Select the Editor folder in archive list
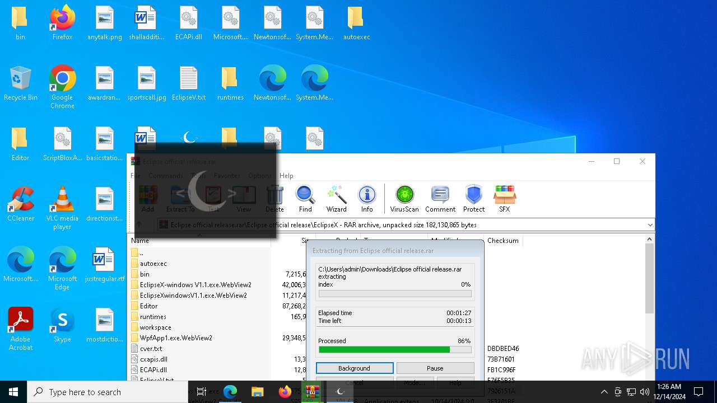Screen dimensions: 717x403 [x=200, y=306]
